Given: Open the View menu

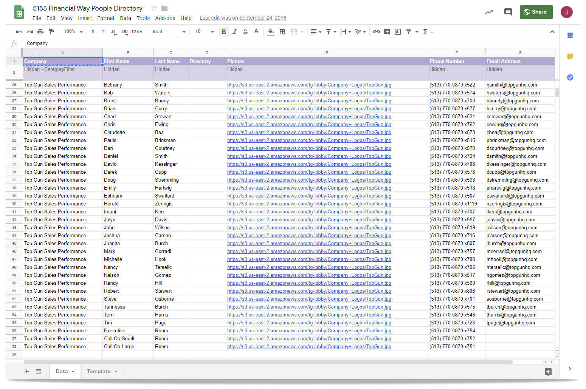Looking at the screenshot, I should click(67, 18).
